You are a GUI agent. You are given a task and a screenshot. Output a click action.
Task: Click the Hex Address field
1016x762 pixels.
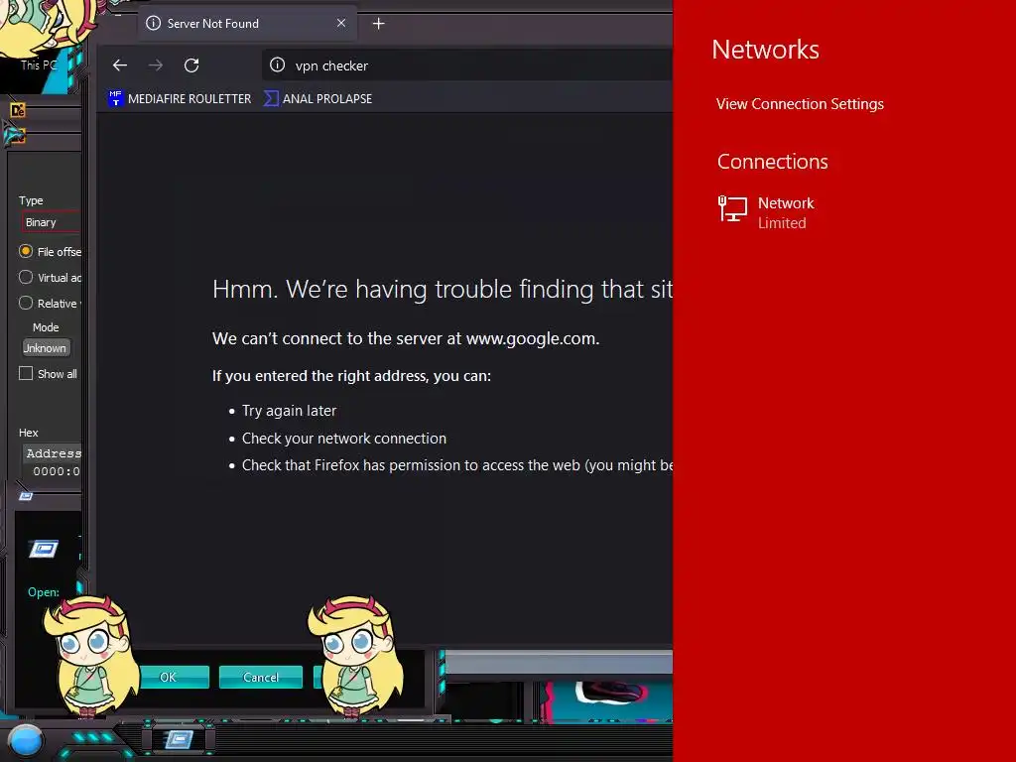54,452
